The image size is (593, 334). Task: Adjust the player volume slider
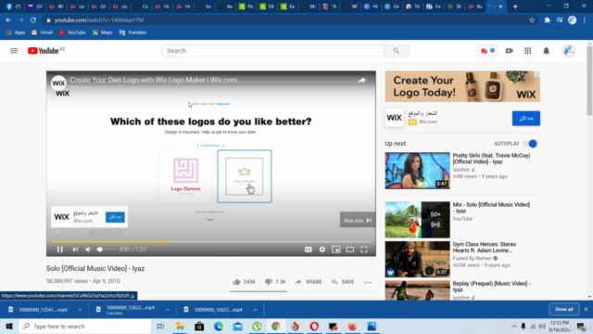tap(106, 250)
